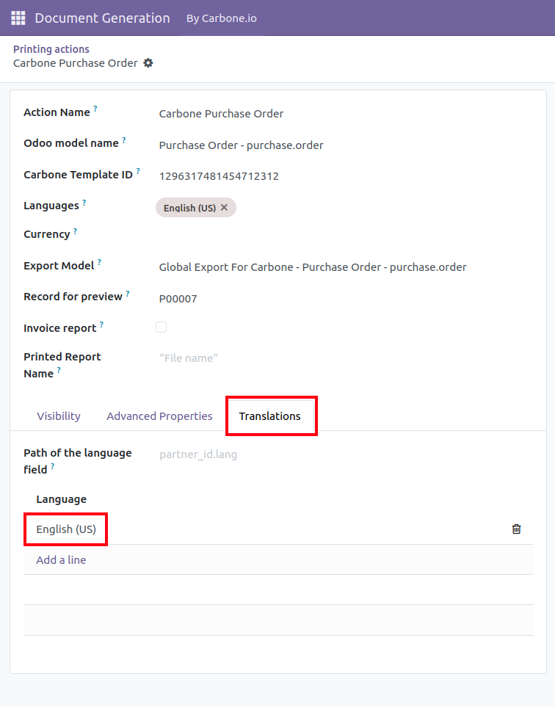Show help tooltip for Invoice report

[101, 325]
